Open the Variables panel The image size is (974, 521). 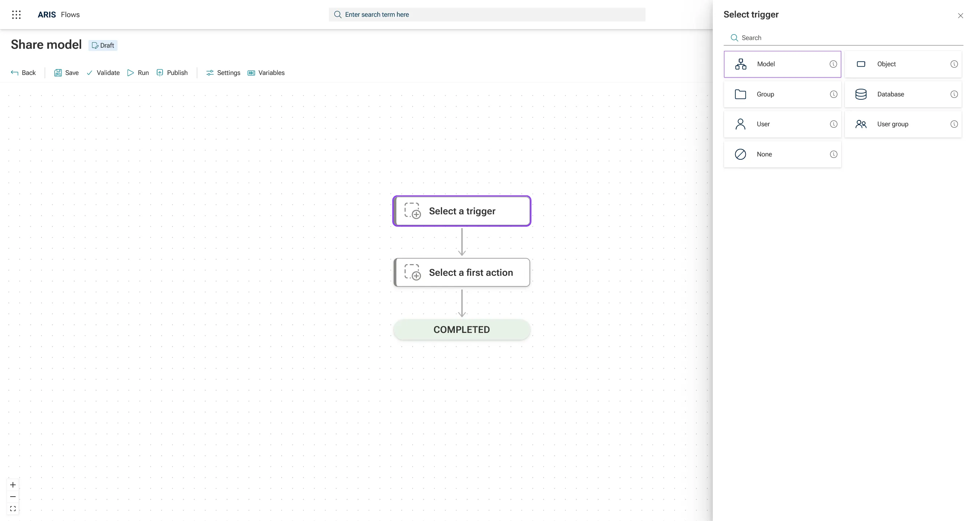pos(266,73)
